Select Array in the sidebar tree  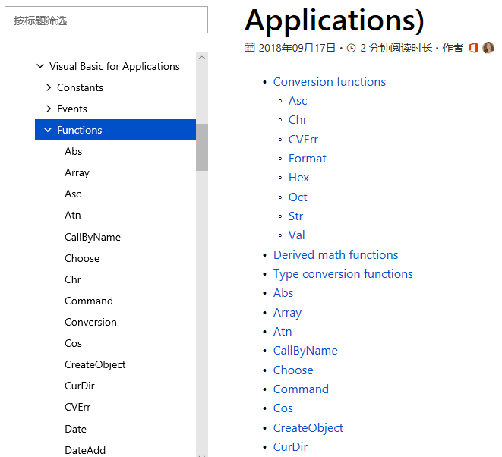pyautogui.click(x=77, y=173)
